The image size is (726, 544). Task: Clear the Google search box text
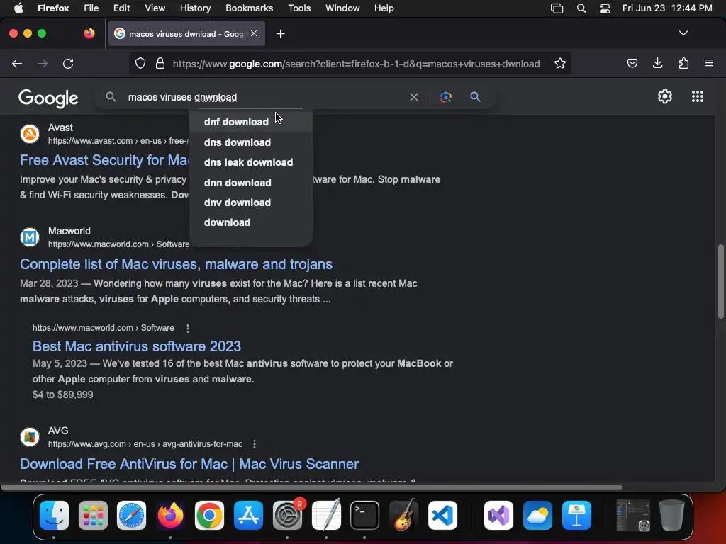point(414,97)
